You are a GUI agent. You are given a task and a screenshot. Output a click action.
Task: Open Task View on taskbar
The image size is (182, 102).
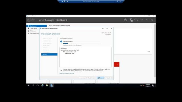point(38,86)
